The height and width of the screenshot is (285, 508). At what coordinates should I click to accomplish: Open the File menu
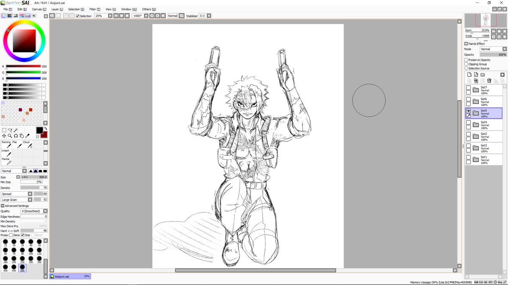pyautogui.click(x=7, y=9)
